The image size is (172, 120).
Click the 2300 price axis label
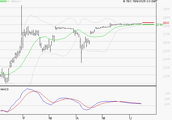pos(166,68)
